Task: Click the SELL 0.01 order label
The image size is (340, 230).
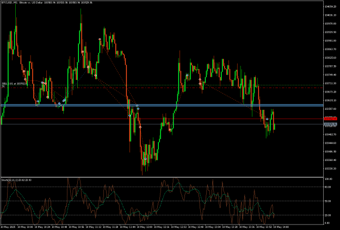Action: pyautogui.click(x=14, y=83)
